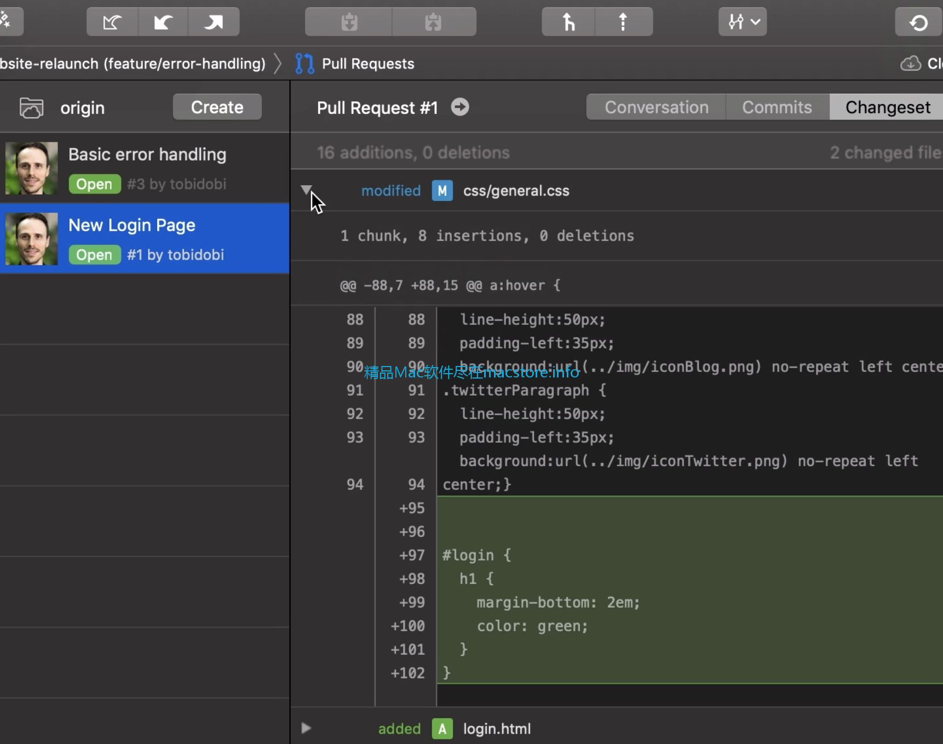Viewport: 943px width, 744px height.
Task: Expand the login.html diff section
Action: pos(306,728)
